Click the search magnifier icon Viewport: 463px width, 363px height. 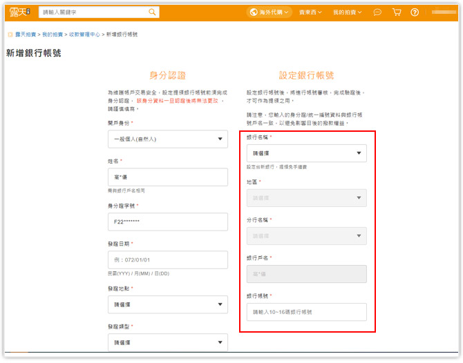click(152, 12)
